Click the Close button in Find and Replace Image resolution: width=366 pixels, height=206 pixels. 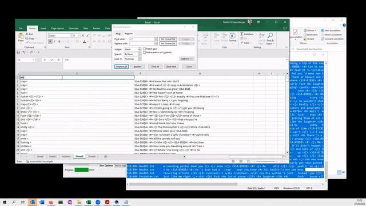(x=189, y=66)
